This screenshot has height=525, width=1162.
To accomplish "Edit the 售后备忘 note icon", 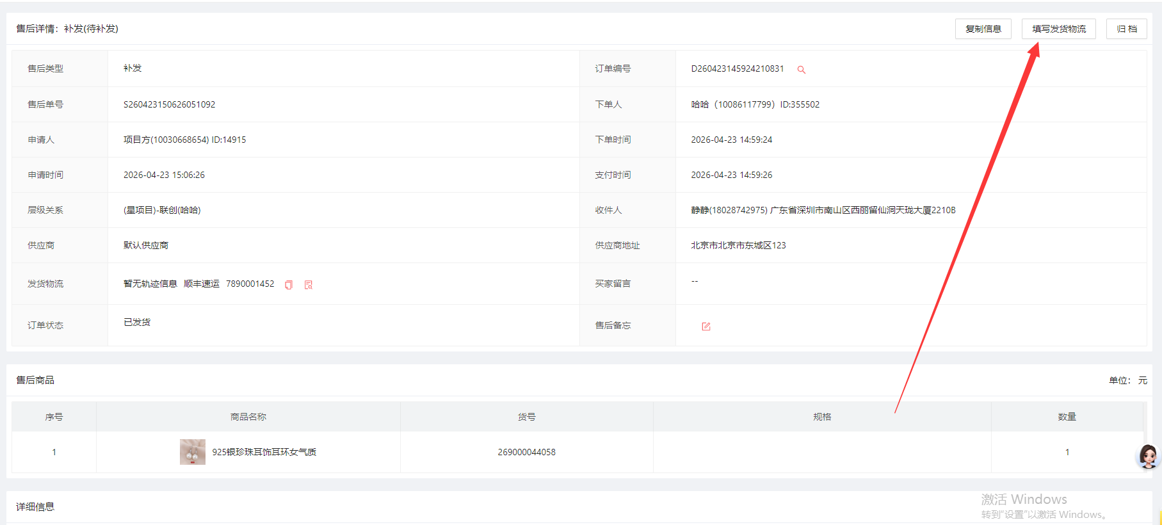I will point(706,327).
